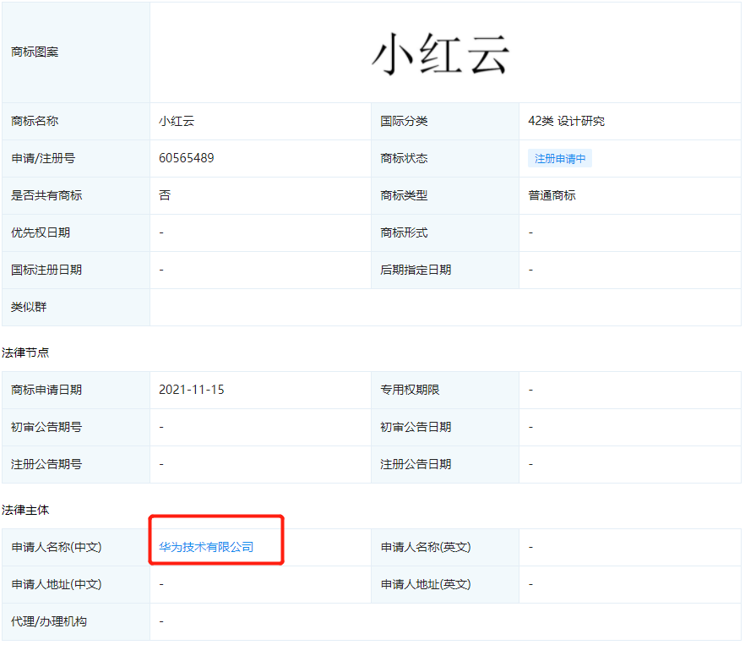Click the 商标申请日期 label
Image resolution: width=745 pixels, height=645 pixels.
[46, 390]
